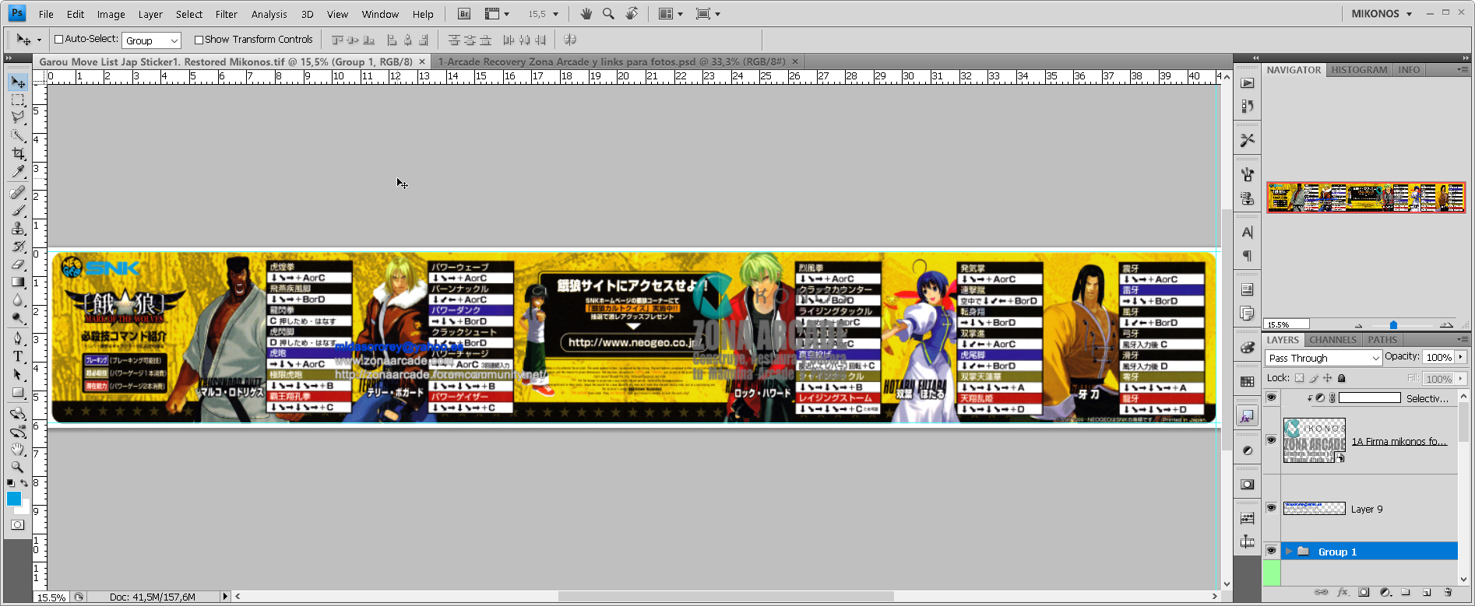Select the Path Selection tool
The height and width of the screenshot is (606, 1475).
click(x=18, y=374)
